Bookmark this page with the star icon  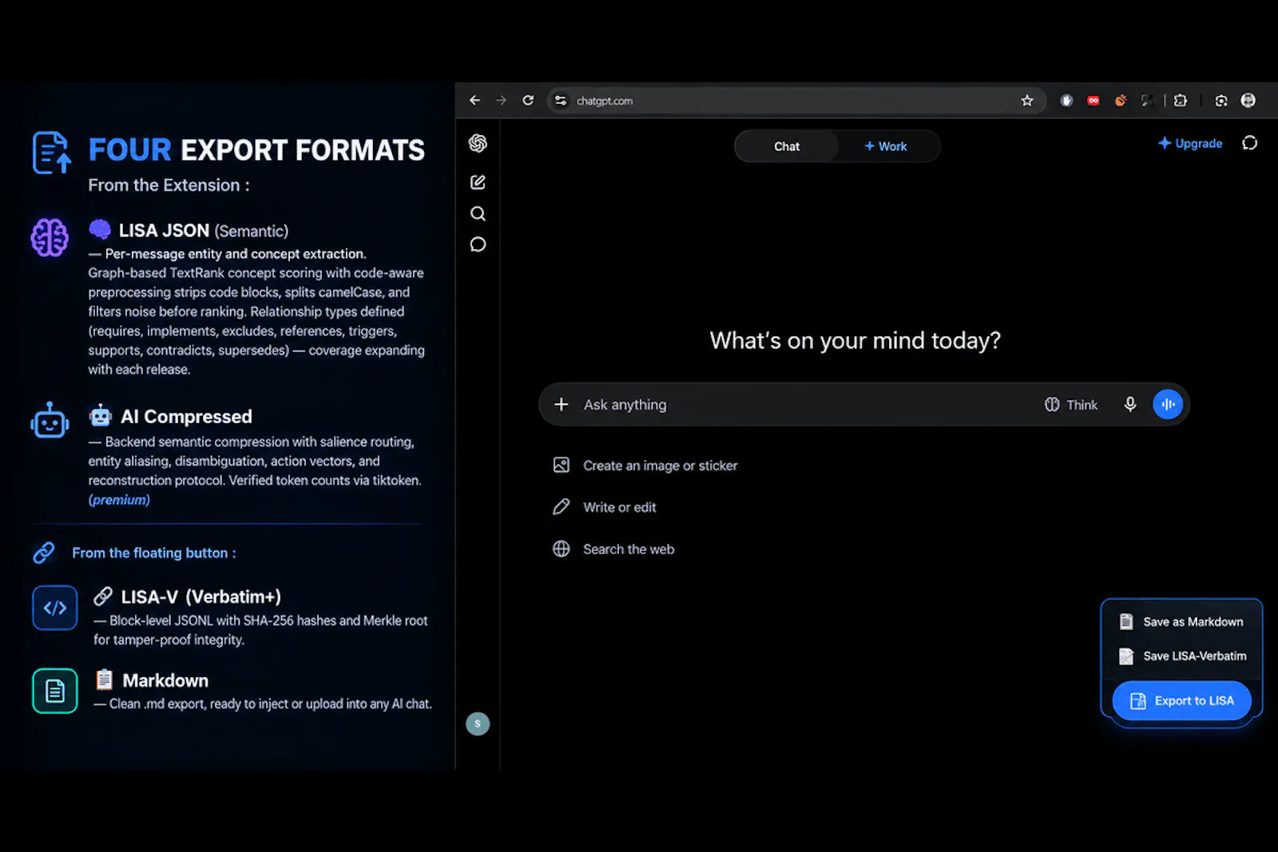[x=1027, y=101]
